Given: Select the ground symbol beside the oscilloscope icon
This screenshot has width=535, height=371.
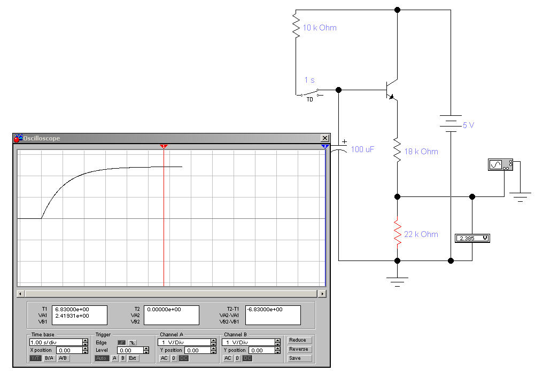Looking at the screenshot, I should (x=520, y=198).
